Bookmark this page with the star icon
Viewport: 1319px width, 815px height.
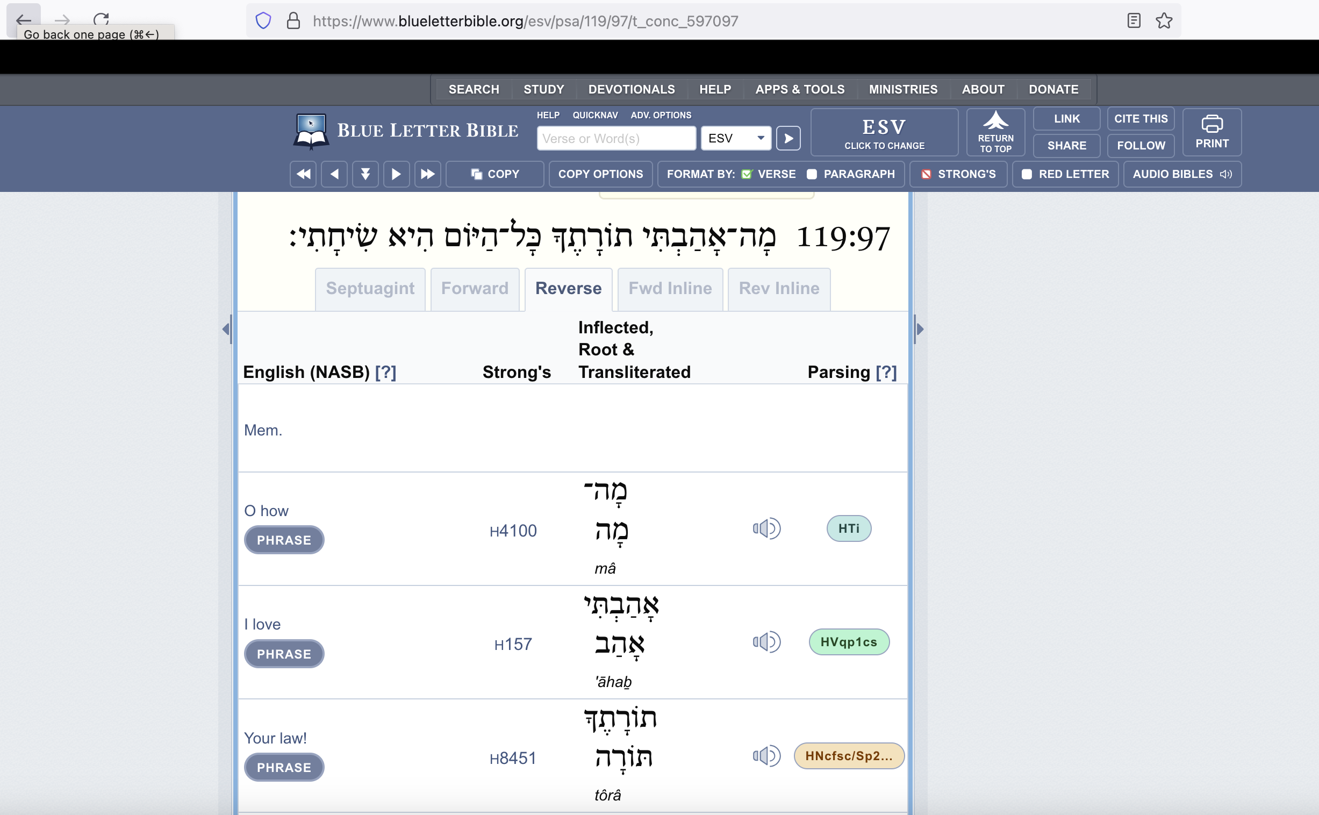[1164, 21]
